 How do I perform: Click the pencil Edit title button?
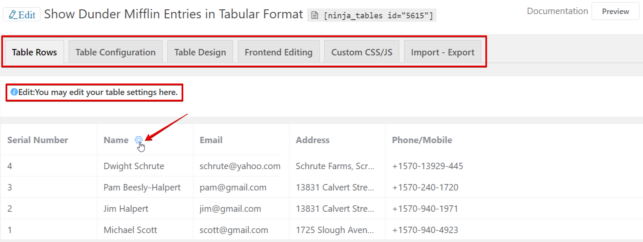[22, 14]
